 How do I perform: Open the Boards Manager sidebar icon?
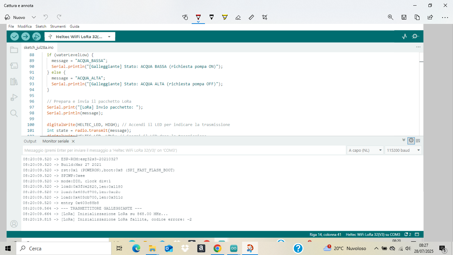tap(14, 66)
